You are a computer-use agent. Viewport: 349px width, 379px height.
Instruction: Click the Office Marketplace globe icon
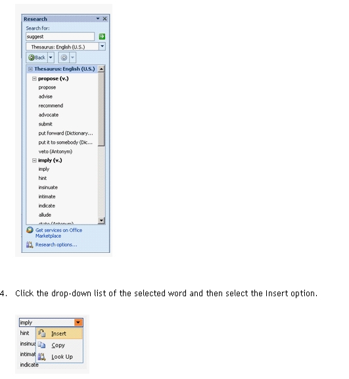click(30, 230)
